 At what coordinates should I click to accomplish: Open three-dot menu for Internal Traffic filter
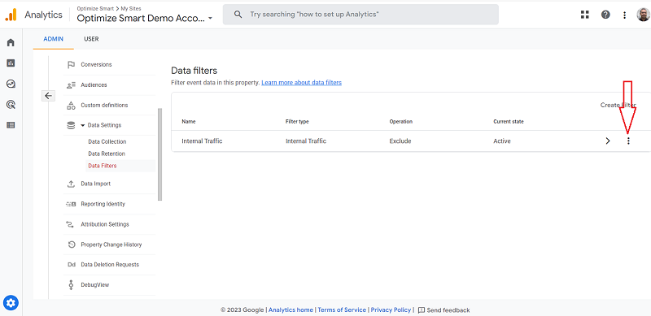tap(628, 141)
